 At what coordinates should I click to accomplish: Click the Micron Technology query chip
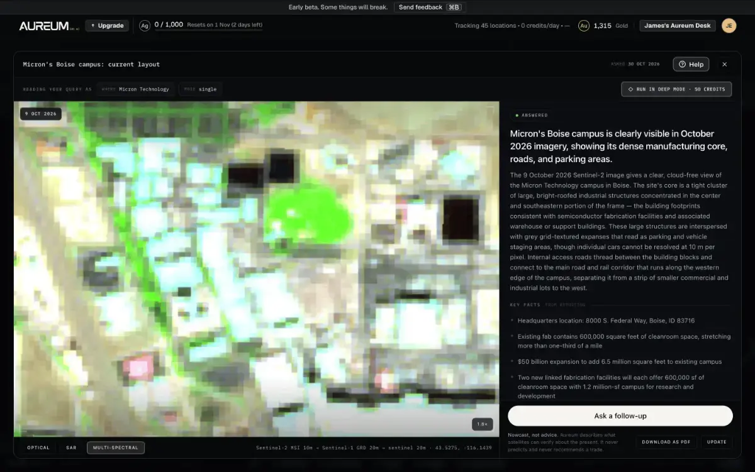coord(135,89)
